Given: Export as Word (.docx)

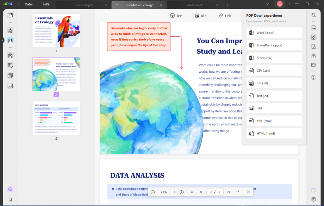Looking at the screenshot, I should click(274, 33).
